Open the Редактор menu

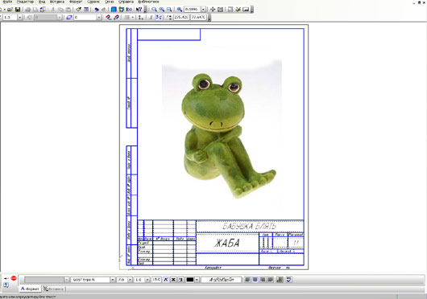(25, 2)
